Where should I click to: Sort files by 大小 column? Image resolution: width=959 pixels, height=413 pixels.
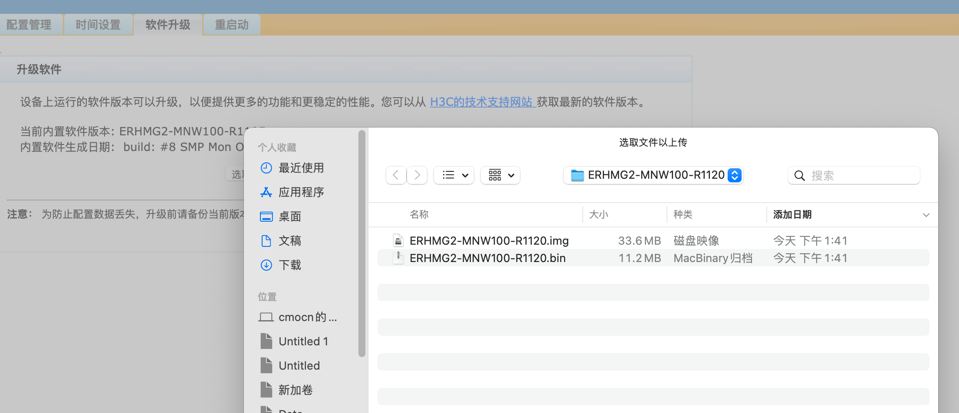point(599,214)
